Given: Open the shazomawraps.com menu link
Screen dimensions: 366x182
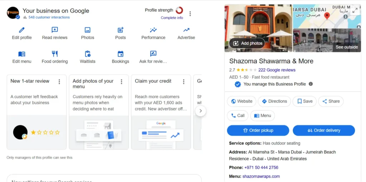Looking at the screenshot, I should (261, 176).
